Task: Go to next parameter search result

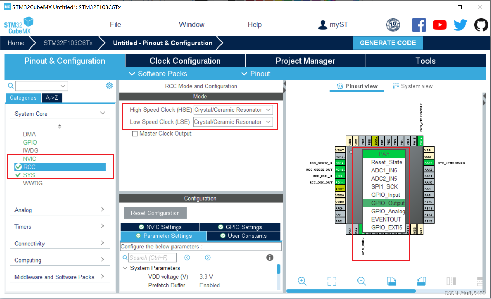Action: tap(208, 258)
